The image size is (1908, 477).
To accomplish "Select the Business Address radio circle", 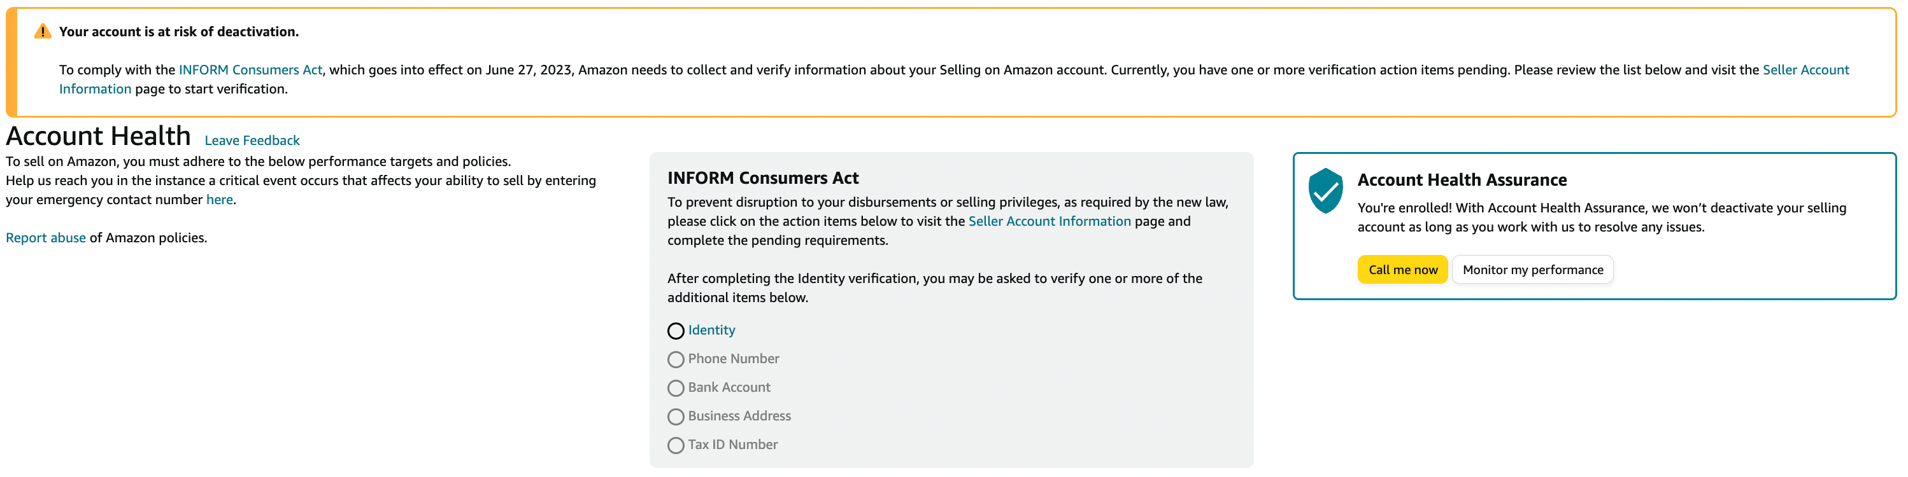I will (x=676, y=417).
